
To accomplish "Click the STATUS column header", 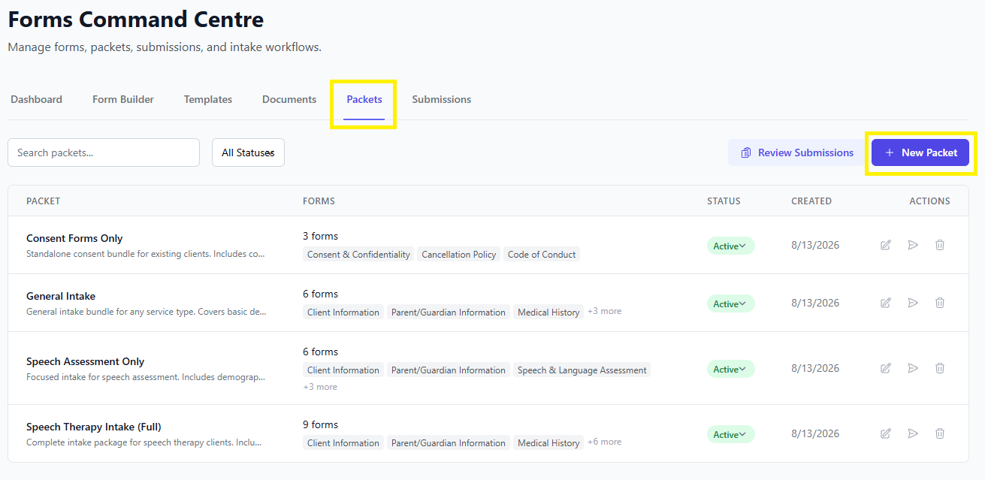I will tap(724, 201).
